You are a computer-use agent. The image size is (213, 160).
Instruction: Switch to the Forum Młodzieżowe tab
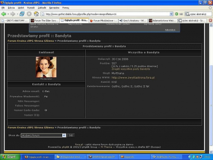click(x=104, y=20)
